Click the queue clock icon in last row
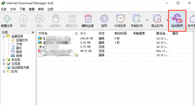The width and height of the screenshot is (195, 105). click(76, 55)
